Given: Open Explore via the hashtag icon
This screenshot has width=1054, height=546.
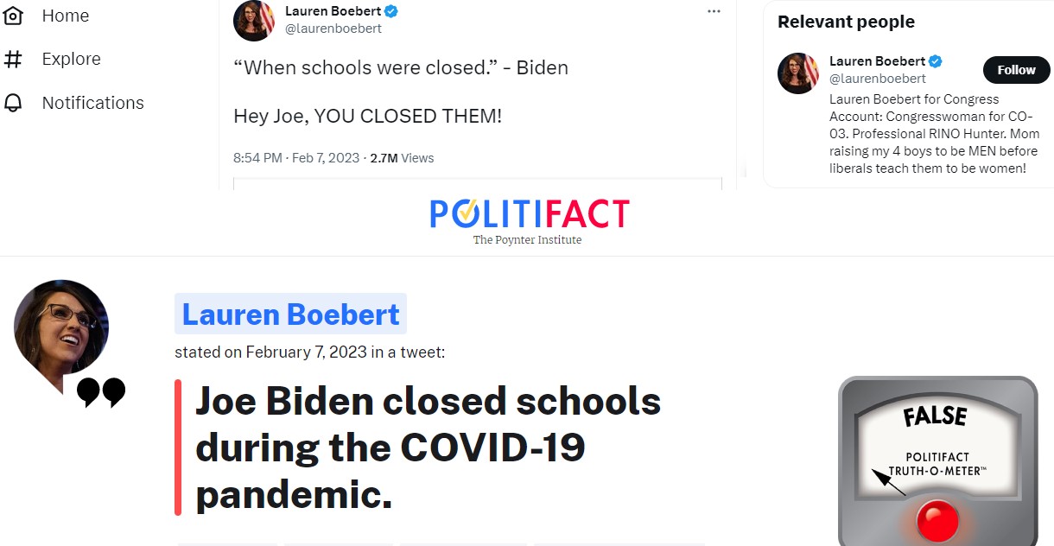Looking at the screenshot, I should pos(13,59).
